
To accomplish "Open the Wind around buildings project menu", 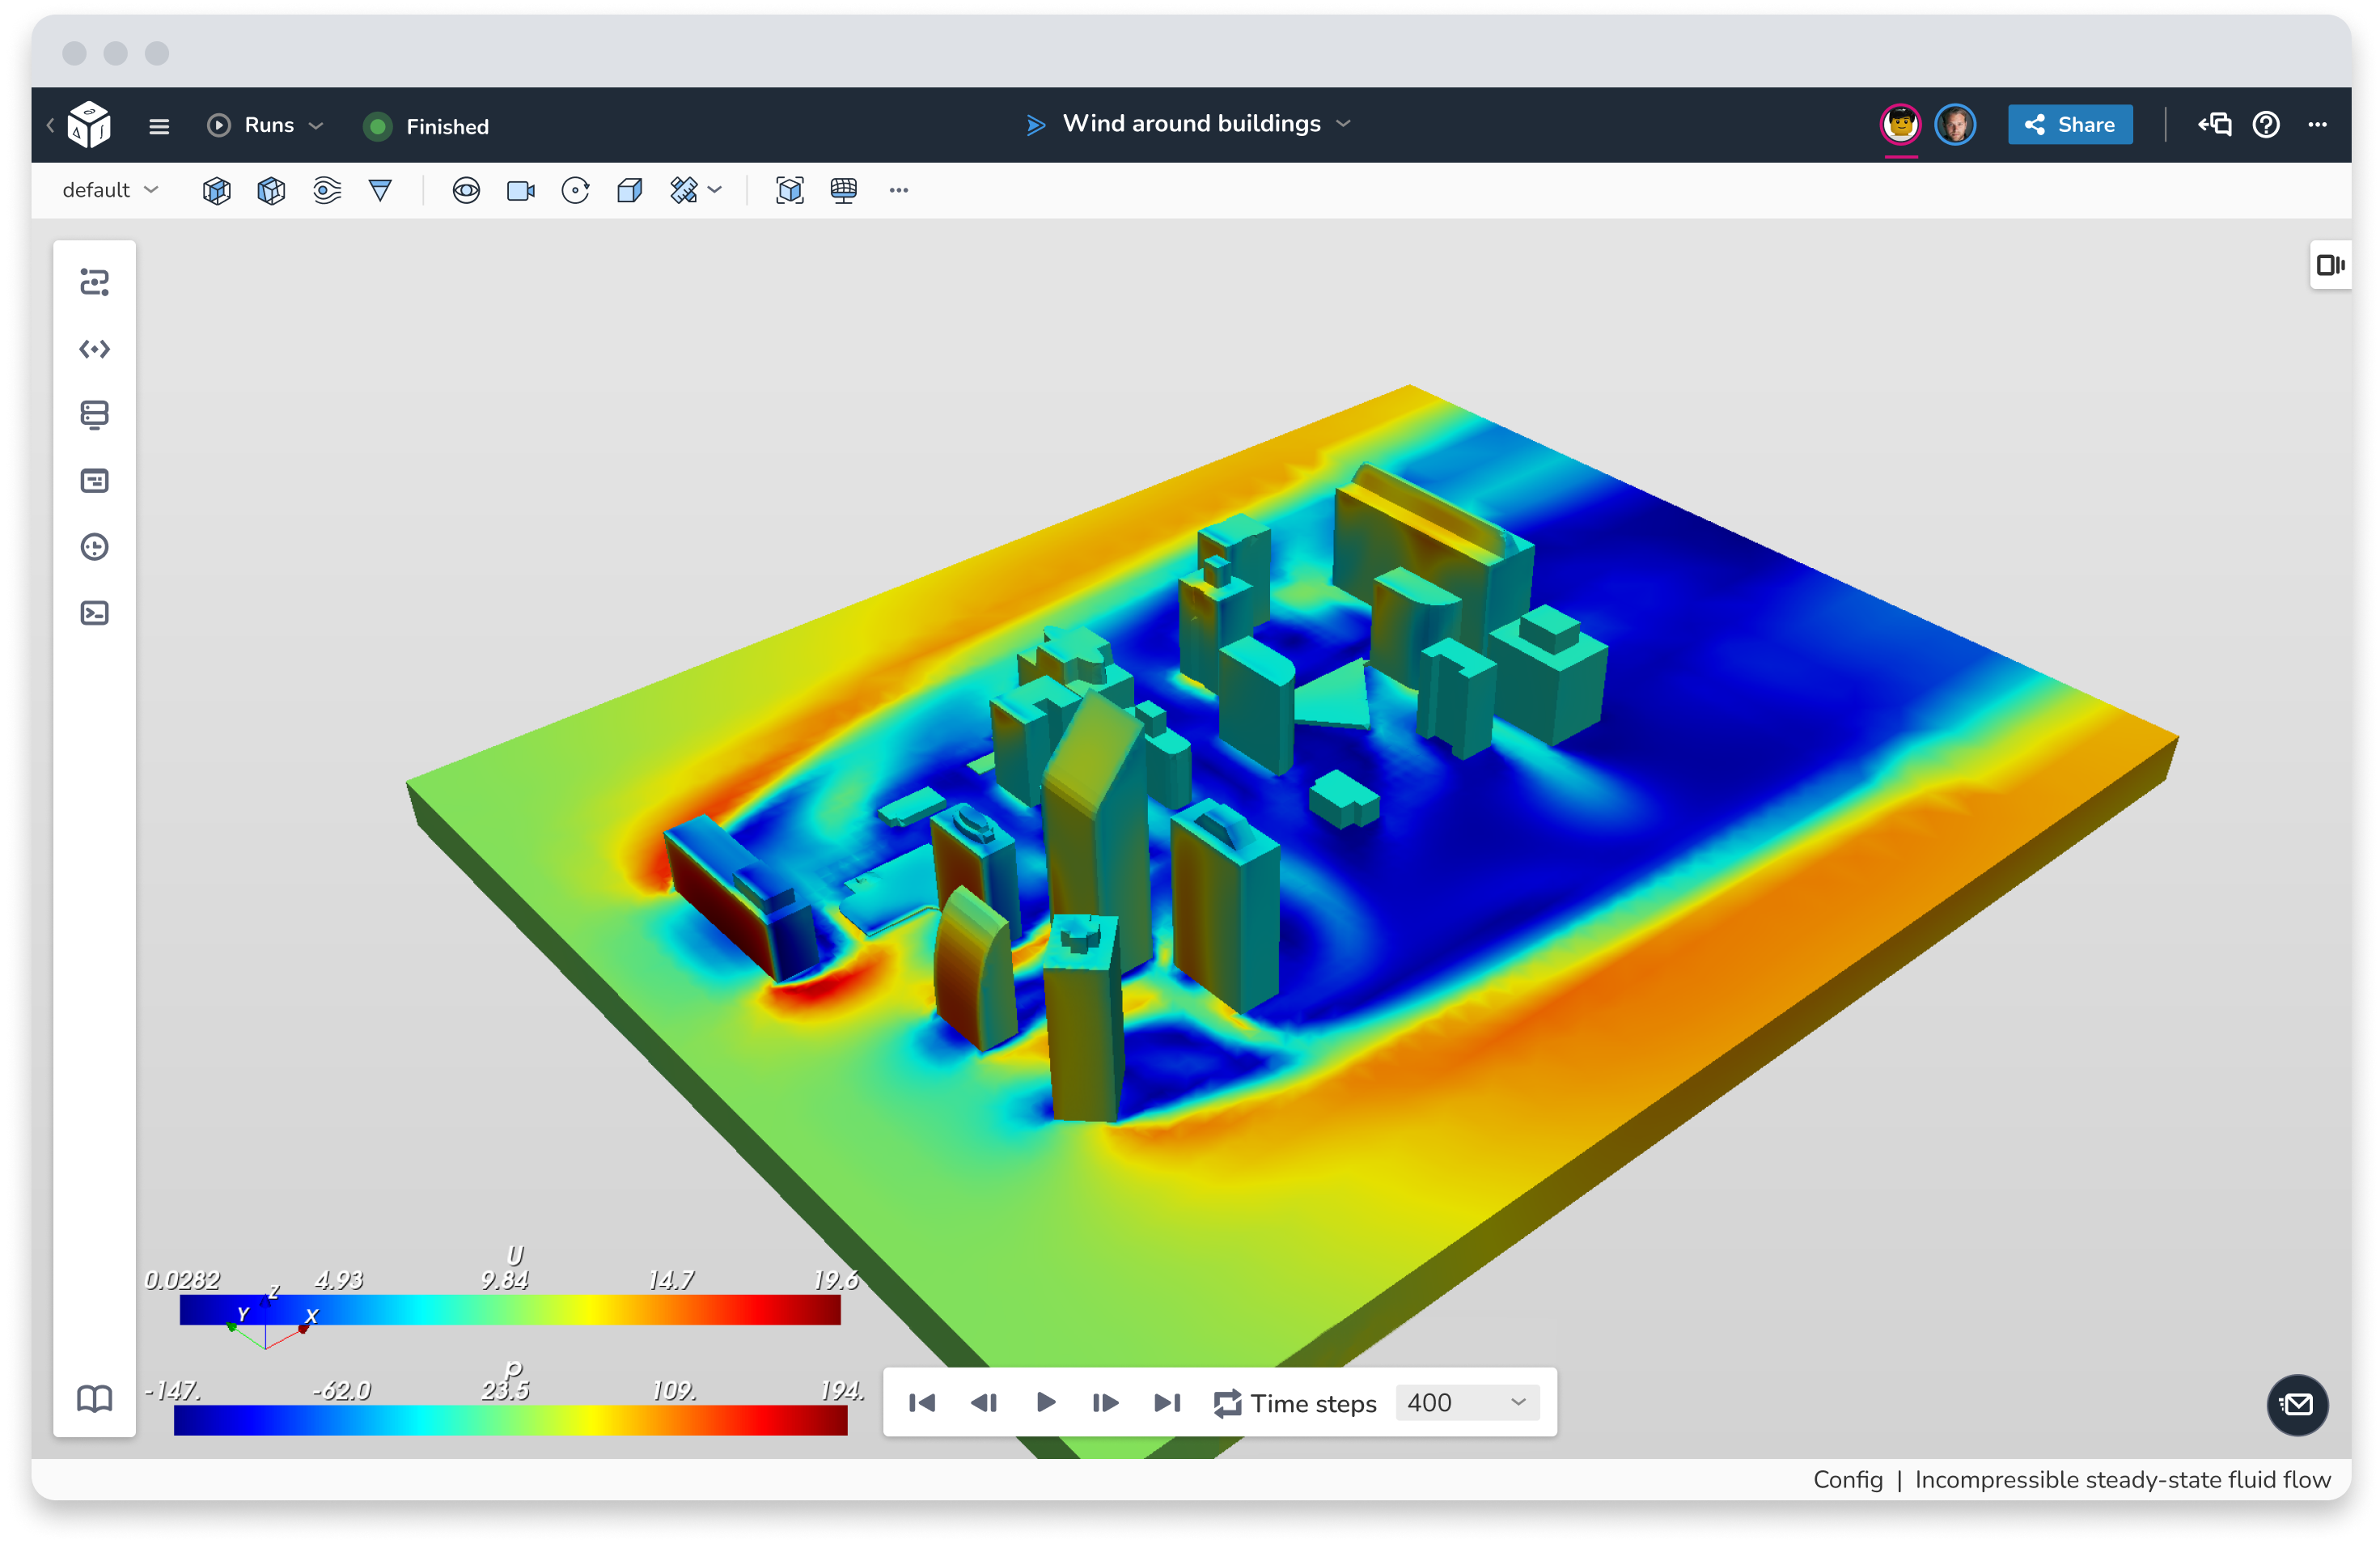I will (x=1190, y=124).
